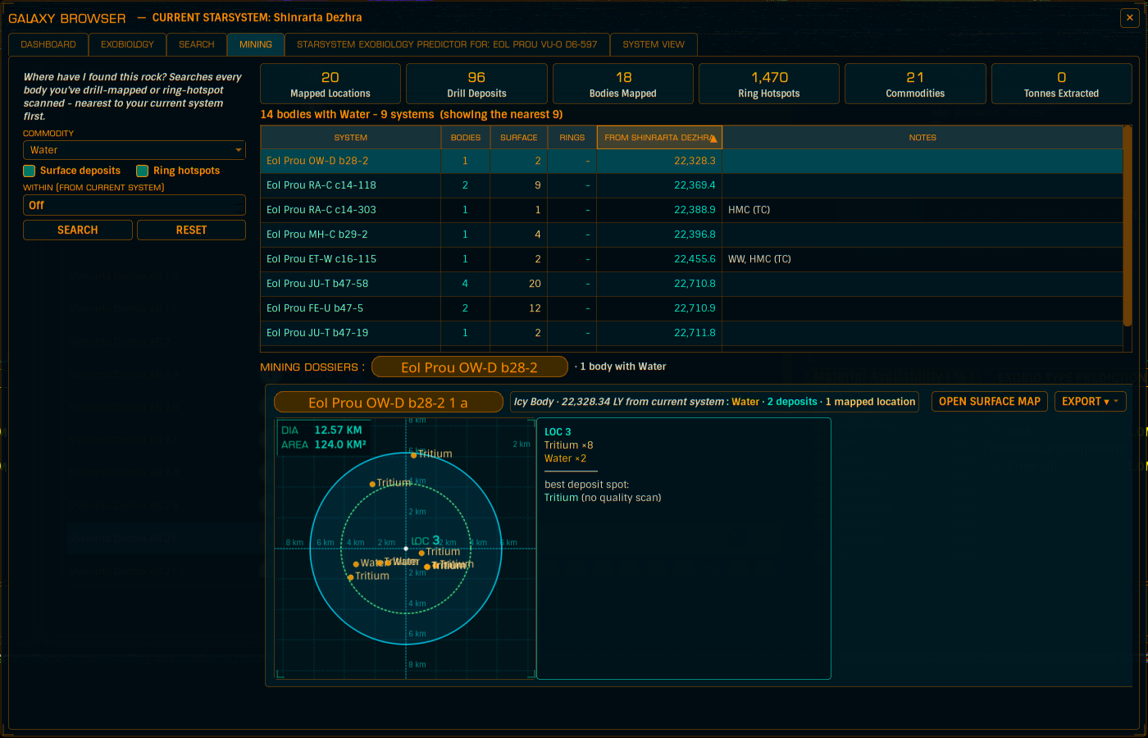Click the Within range field showing Off
Image resolution: width=1148 pixels, height=738 pixels.
click(134, 205)
